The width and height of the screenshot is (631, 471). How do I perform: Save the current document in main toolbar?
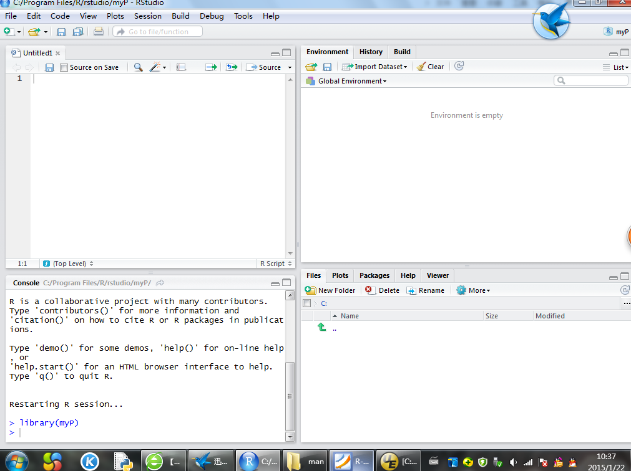point(61,32)
